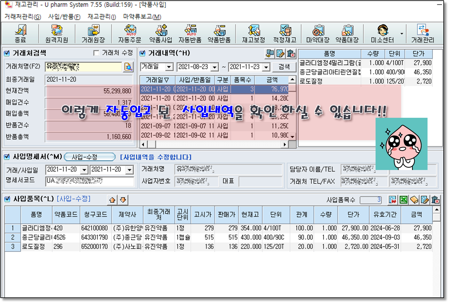Open the start date 2021-08-23 dropdown
Viewport: 449px width, 303px height.
click(215, 67)
